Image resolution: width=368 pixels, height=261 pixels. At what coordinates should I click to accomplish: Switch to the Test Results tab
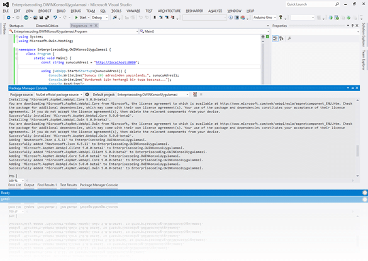coord(69,185)
